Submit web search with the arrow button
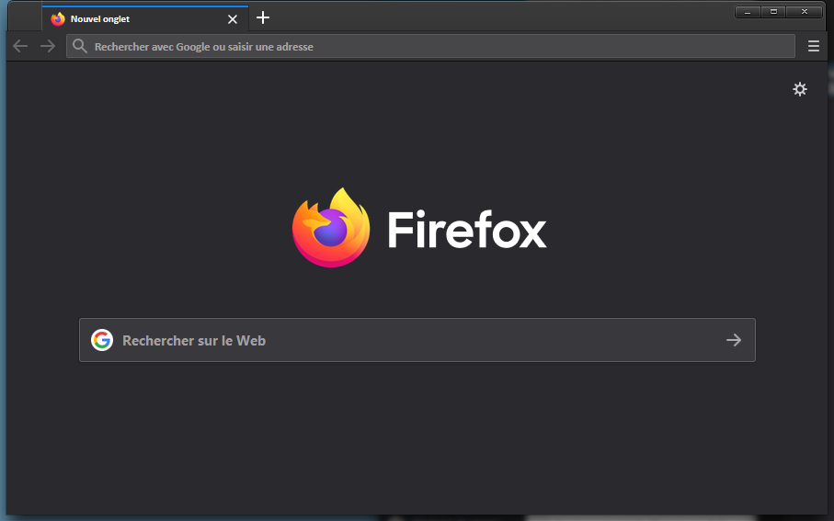This screenshot has width=834, height=521. [x=733, y=340]
